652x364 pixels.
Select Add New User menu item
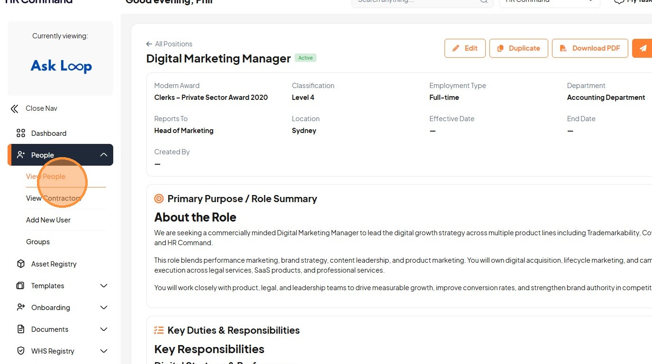pos(48,220)
